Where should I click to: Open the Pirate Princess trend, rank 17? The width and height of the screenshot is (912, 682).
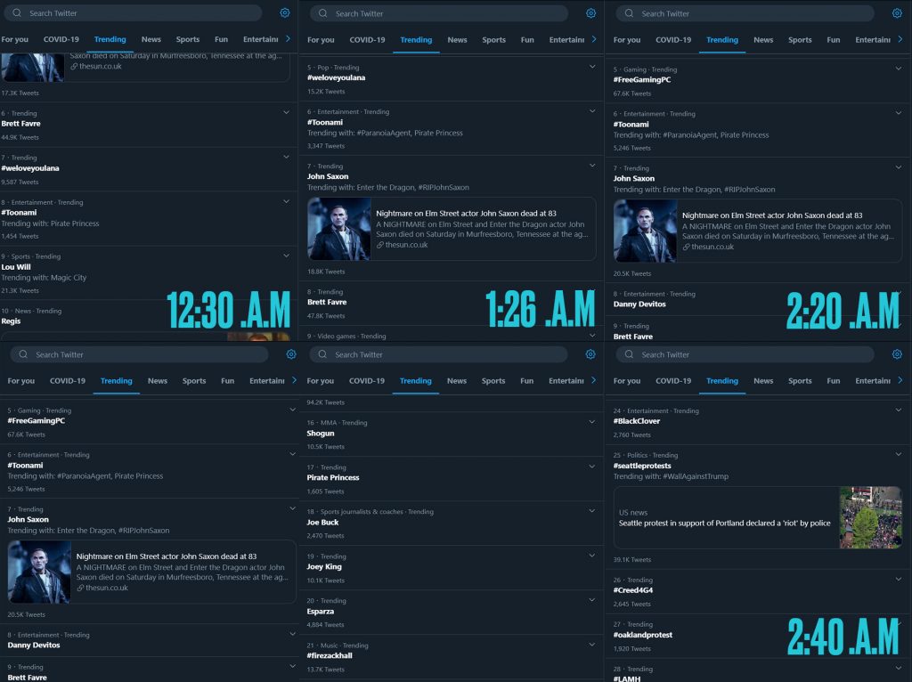(333, 477)
